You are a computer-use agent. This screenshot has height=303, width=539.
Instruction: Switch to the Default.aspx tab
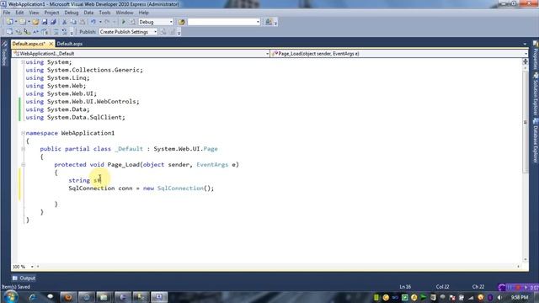(x=69, y=44)
